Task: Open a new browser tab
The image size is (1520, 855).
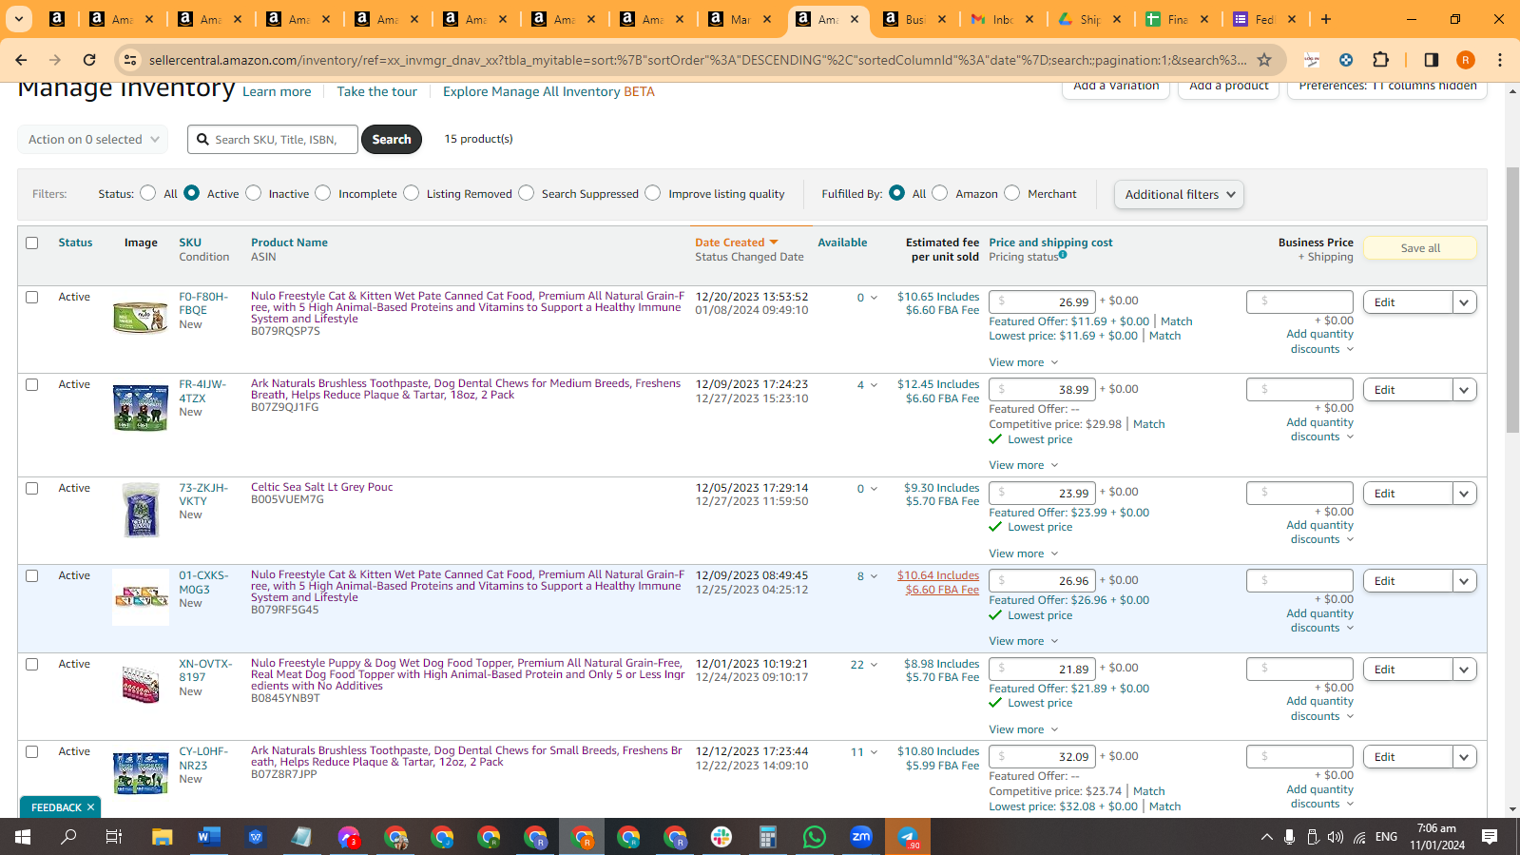Action: click(x=1326, y=19)
